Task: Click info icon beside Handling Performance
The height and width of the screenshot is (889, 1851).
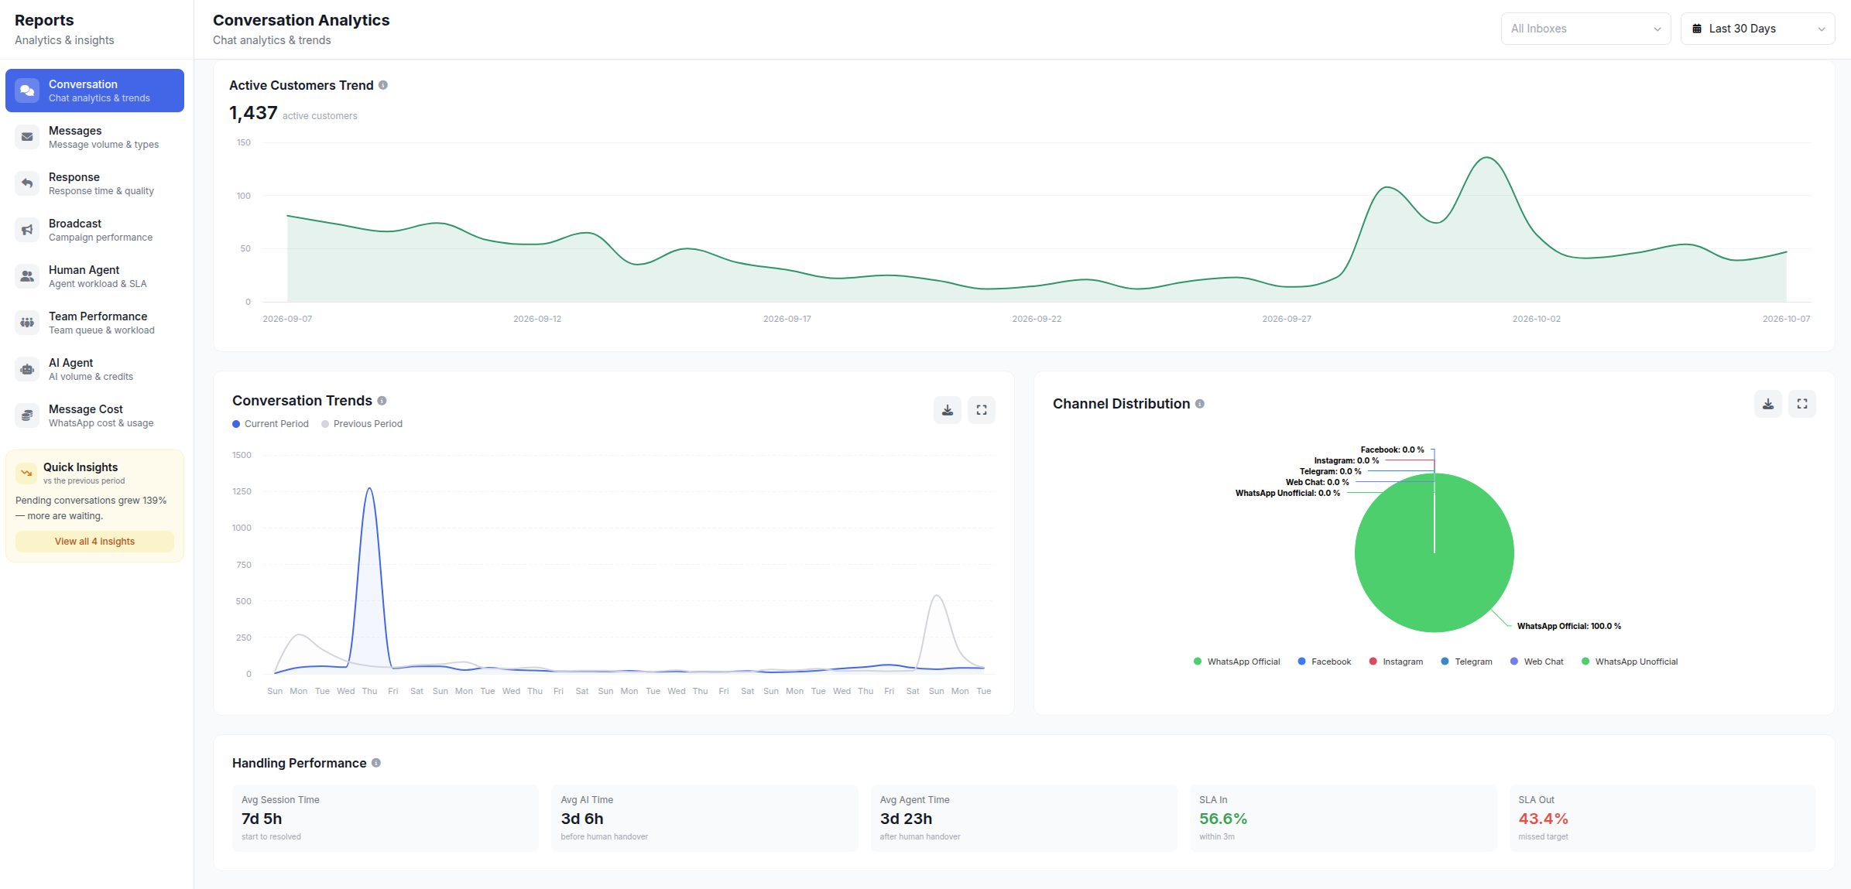Action: [x=376, y=763]
